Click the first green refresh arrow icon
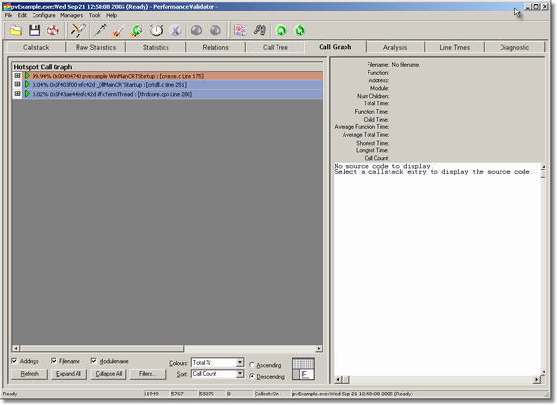The width and height of the screenshot is (557, 405). (281, 31)
